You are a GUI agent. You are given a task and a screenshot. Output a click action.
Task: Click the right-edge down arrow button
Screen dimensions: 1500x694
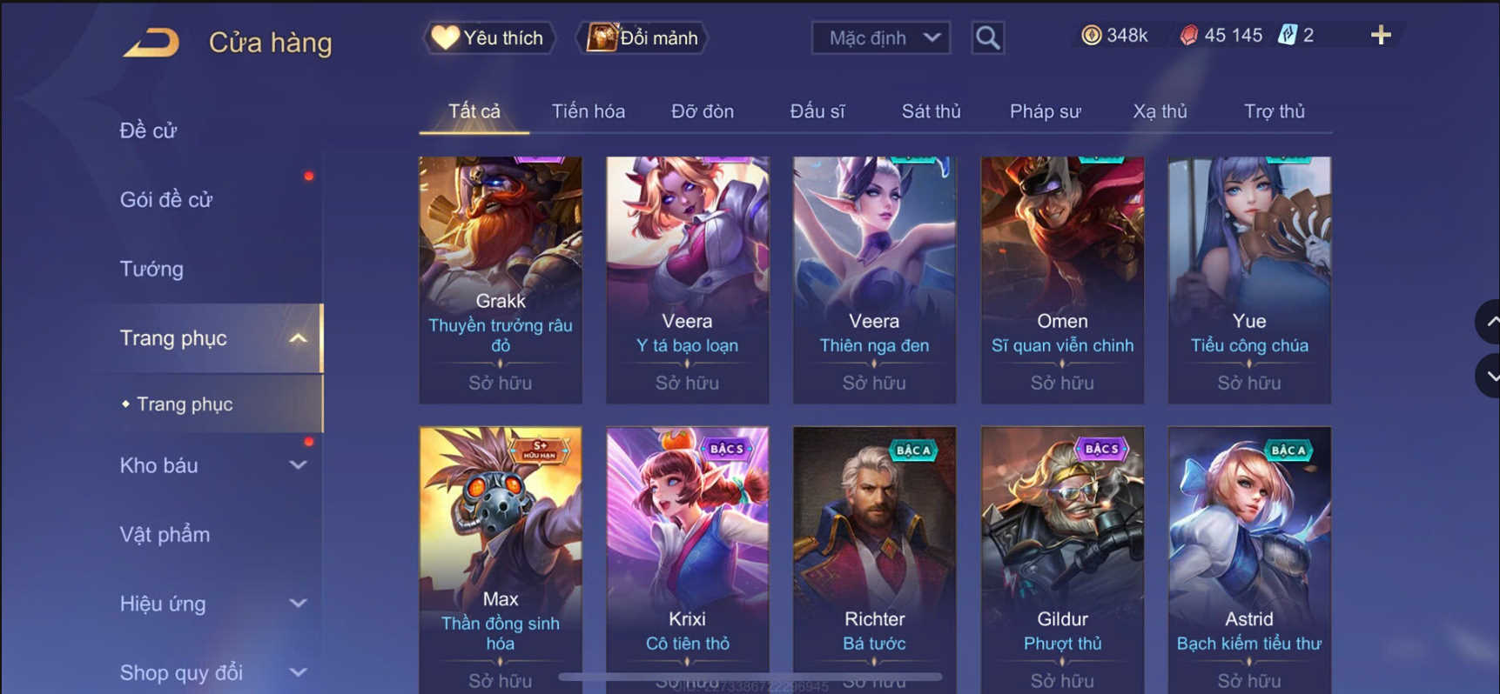click(1490, 377)
